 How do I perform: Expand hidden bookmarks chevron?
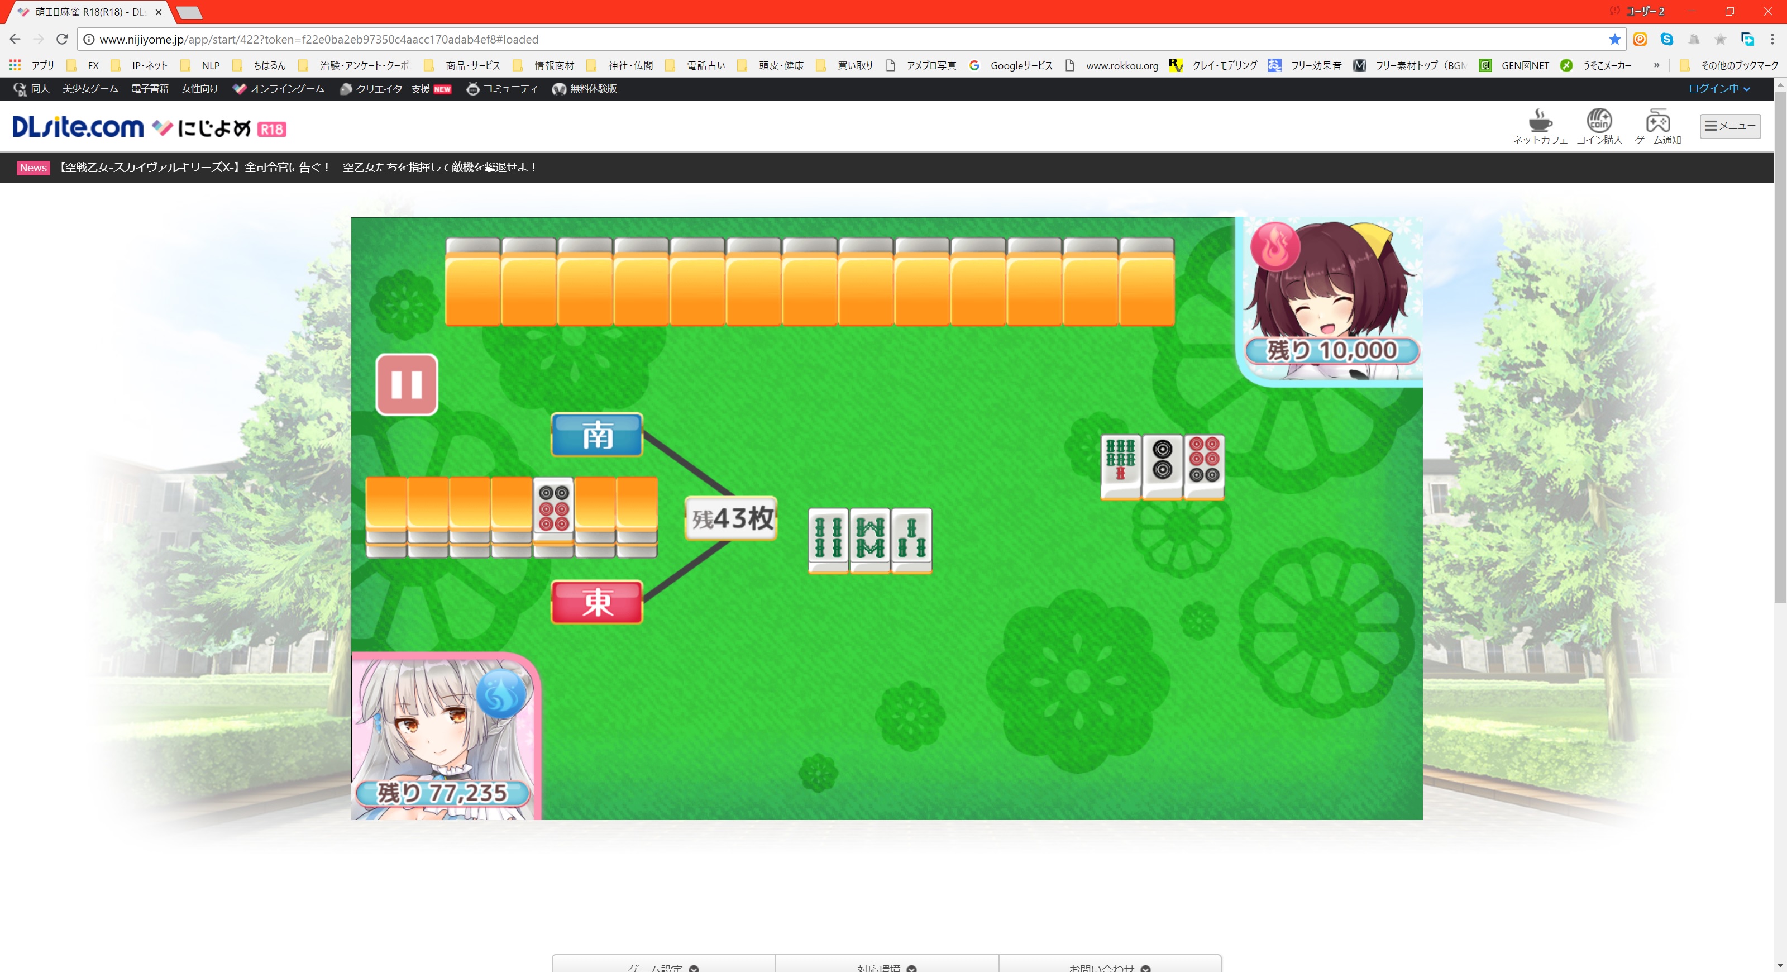click(x=1656, y=65)
